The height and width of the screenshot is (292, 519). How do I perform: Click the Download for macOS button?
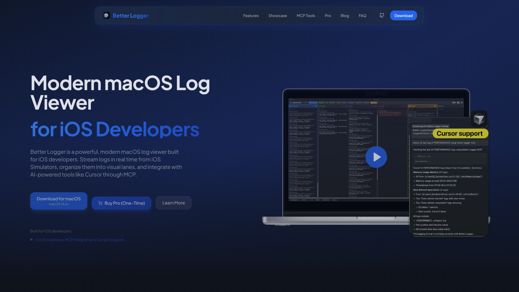(58, 201)
